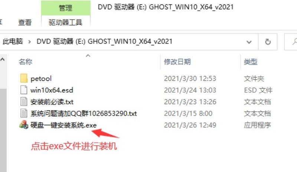Select the file name 硬盘一键安装系统.exe

click(x=63, y=125)
